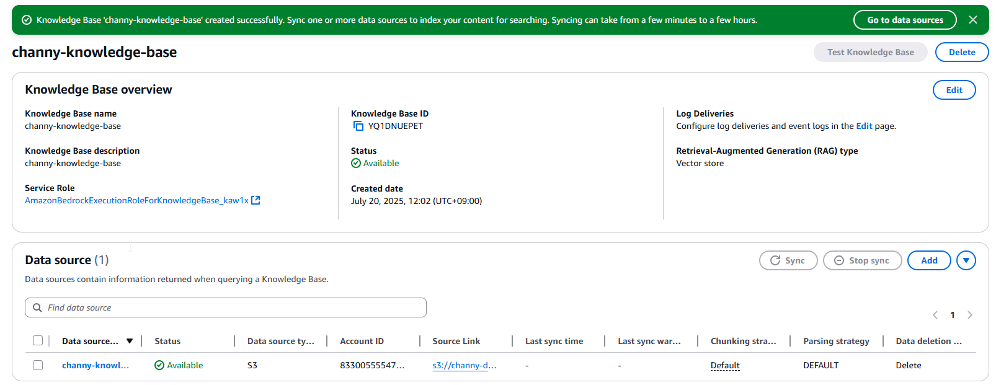Viewport: 996px width, 385px height.
Task: Focus the Find data source search field
Action: pyautogui.click(x=226, y=308)
